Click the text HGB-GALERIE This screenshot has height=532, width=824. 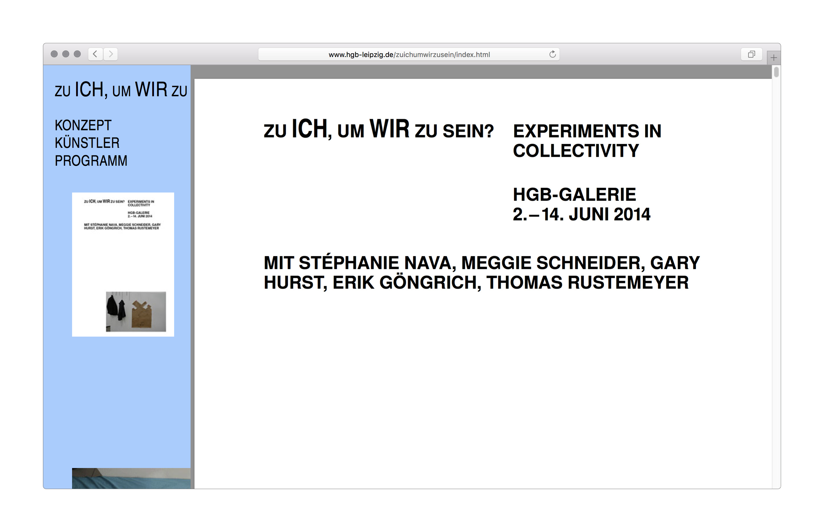(x=574, y=195)
